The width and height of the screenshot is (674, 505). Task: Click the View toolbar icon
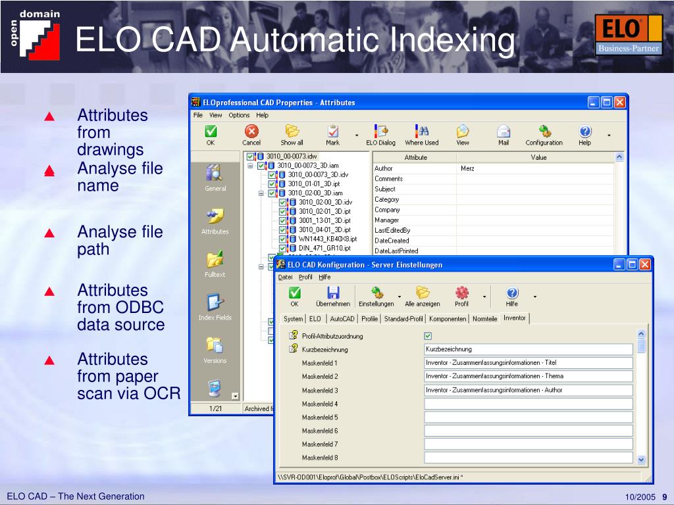tap(463, 131)
